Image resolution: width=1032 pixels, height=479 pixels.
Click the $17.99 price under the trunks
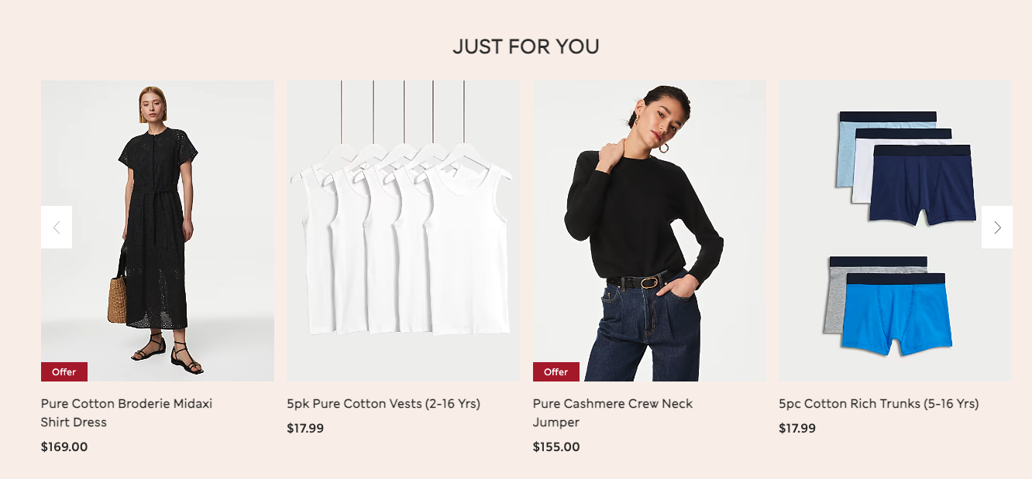click(797, 428)
